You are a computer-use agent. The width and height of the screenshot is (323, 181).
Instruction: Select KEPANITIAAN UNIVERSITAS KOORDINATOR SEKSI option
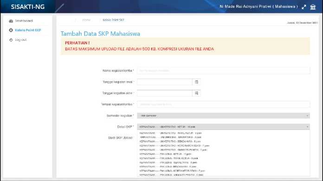174,146
